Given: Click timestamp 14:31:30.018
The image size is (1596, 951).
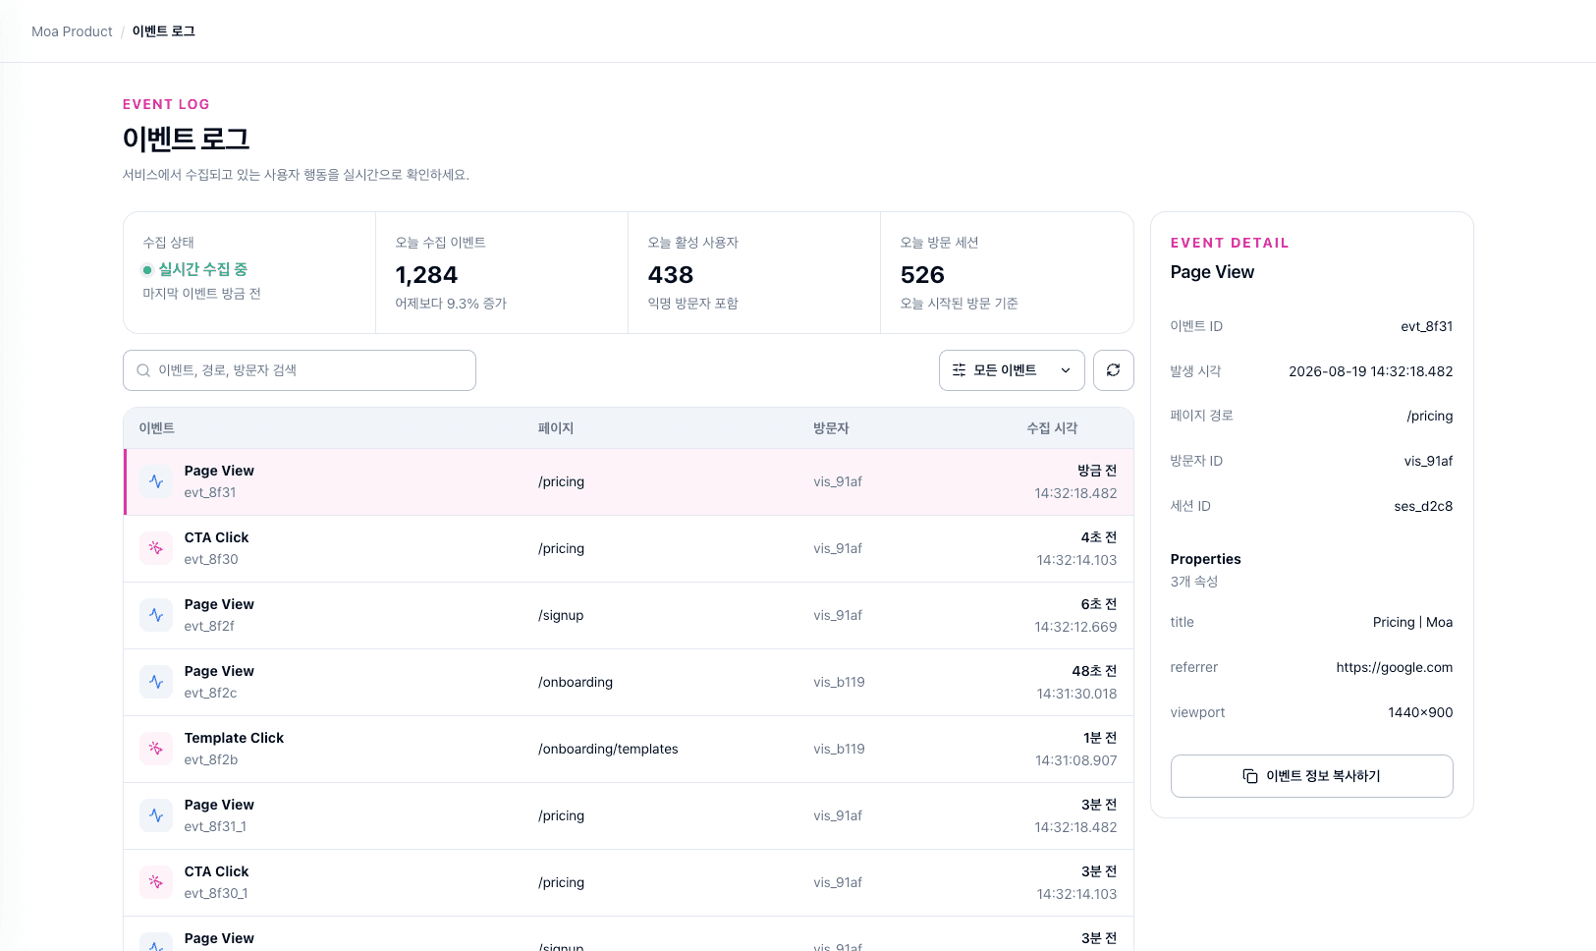Looking at the screenshot, I should tap(1076, 694).
